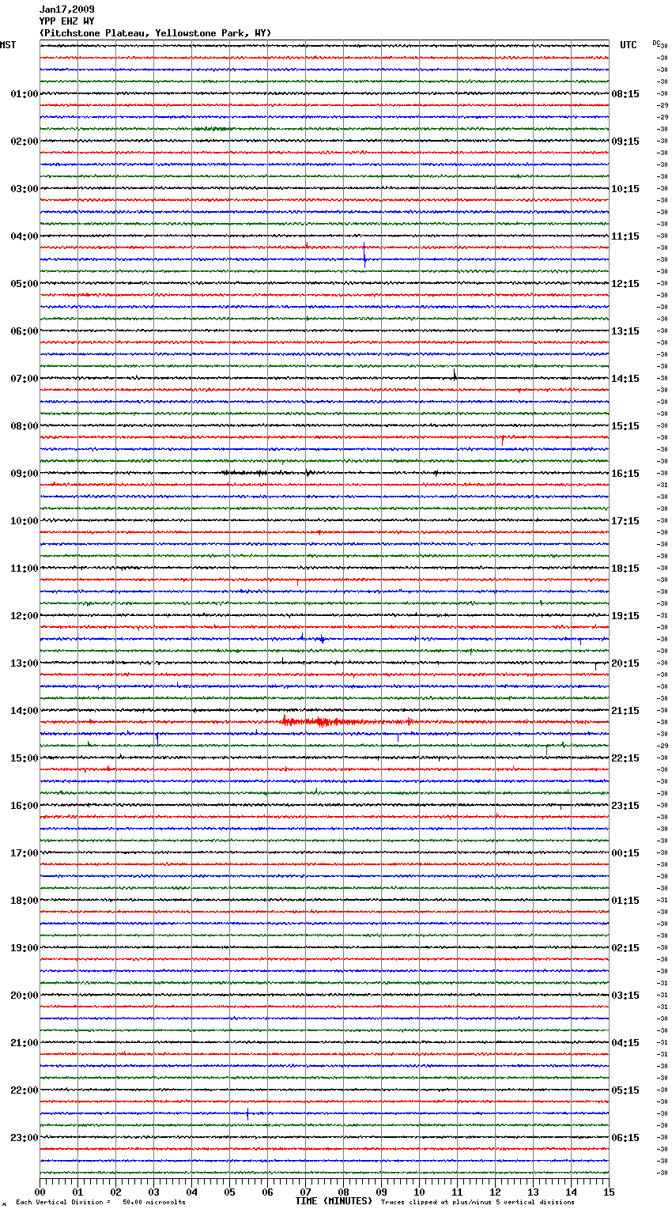Click the 08:15 UTC time label
The image size is (672, 1213).
click(625, 94)
